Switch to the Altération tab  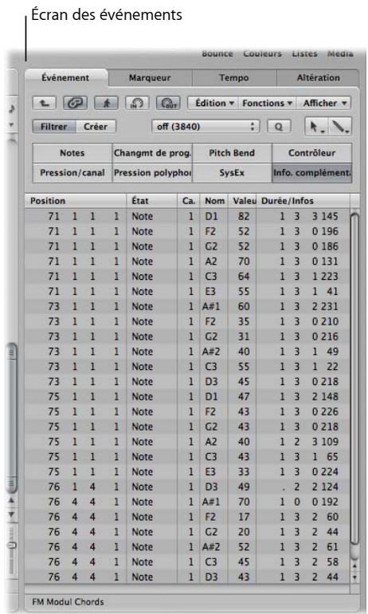(318, 78)
